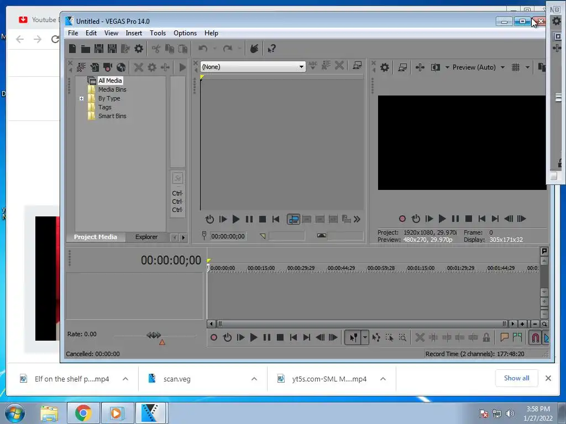Expand scan.veg download options chevron

[x=254, y=379]
